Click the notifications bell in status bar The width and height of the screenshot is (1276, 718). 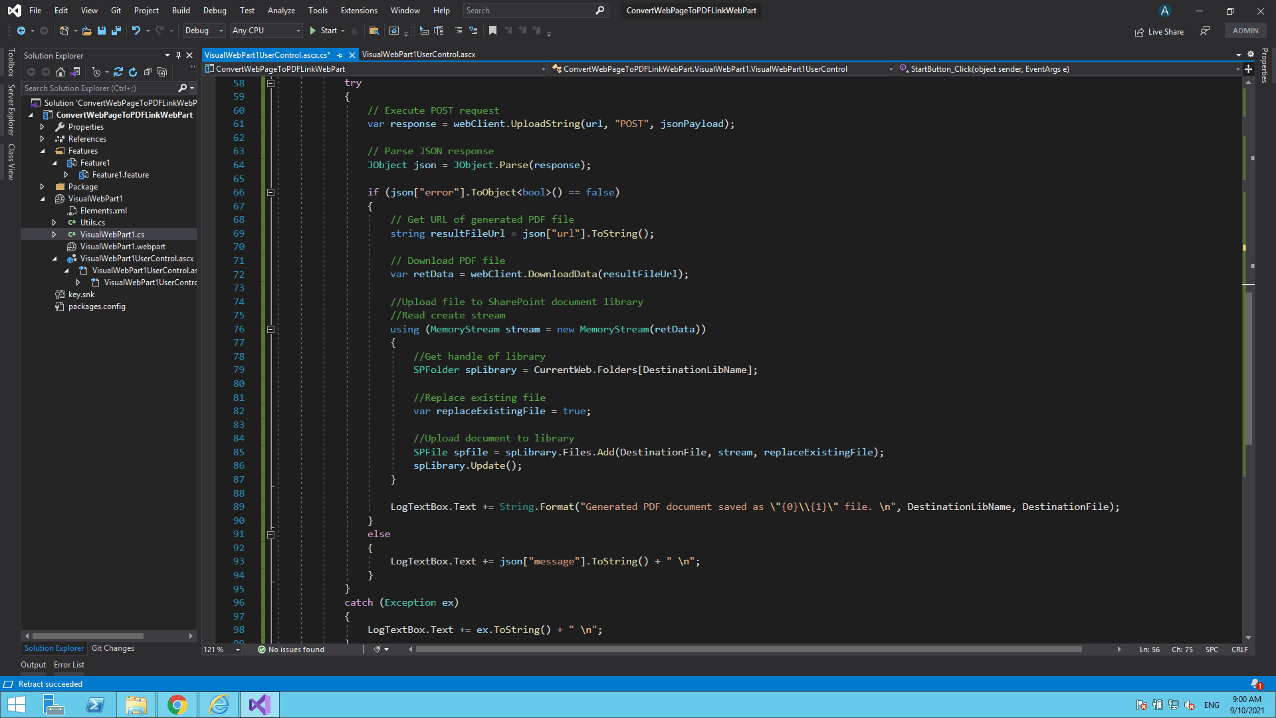click(1255, 684)
